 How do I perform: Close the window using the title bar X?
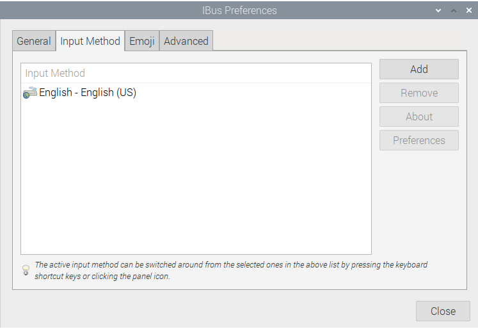468,11
